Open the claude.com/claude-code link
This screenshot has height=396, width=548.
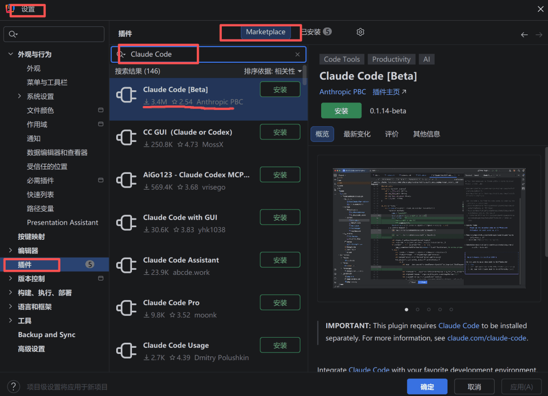pos(487,338)
